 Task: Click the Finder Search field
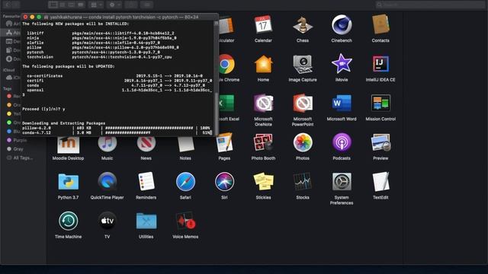point(431,5)
